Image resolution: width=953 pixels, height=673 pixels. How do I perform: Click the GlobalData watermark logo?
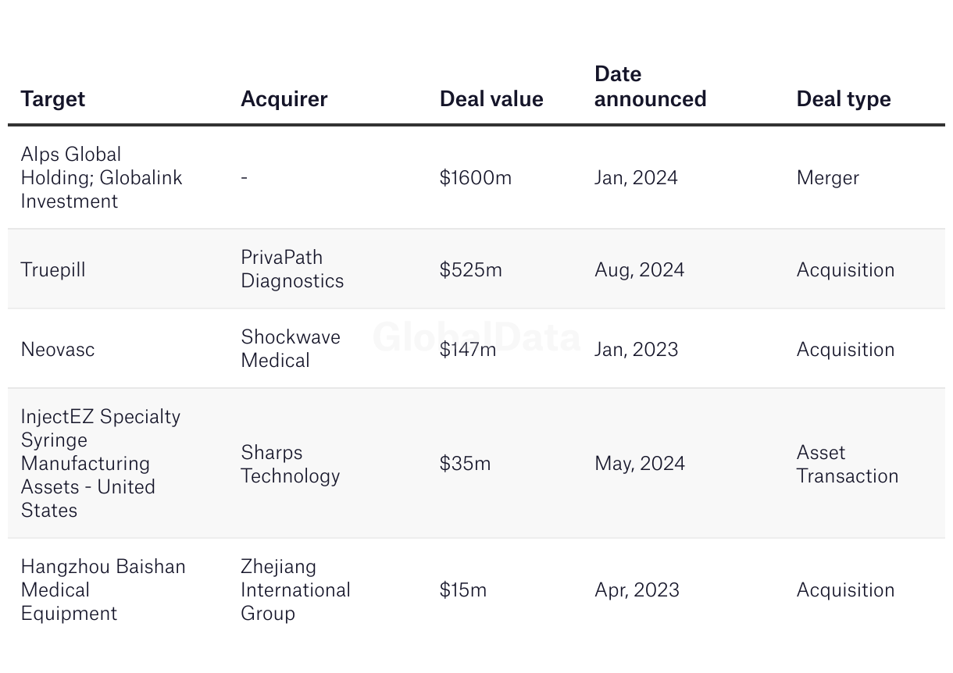click(476, 337)
